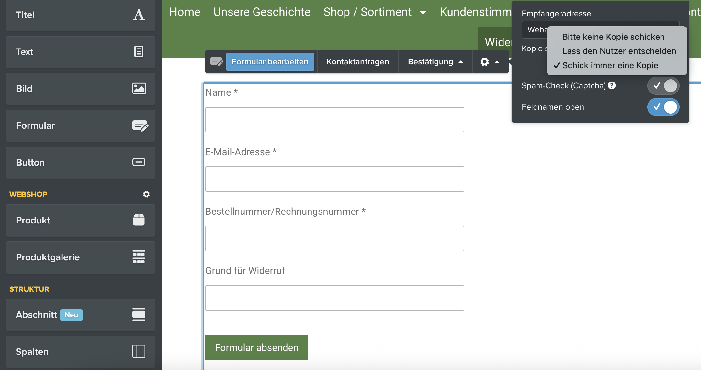
Task: Click the Produkt label in the sidebar
Action: (33, 220)
